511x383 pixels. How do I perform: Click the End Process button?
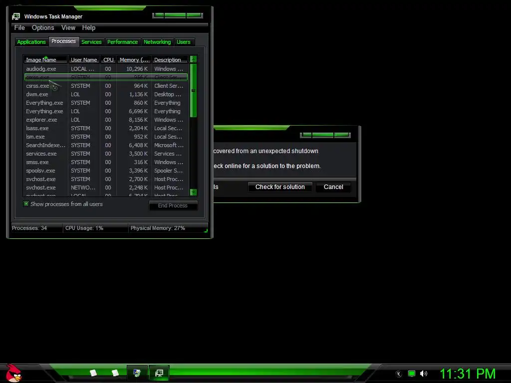(173, 205)
